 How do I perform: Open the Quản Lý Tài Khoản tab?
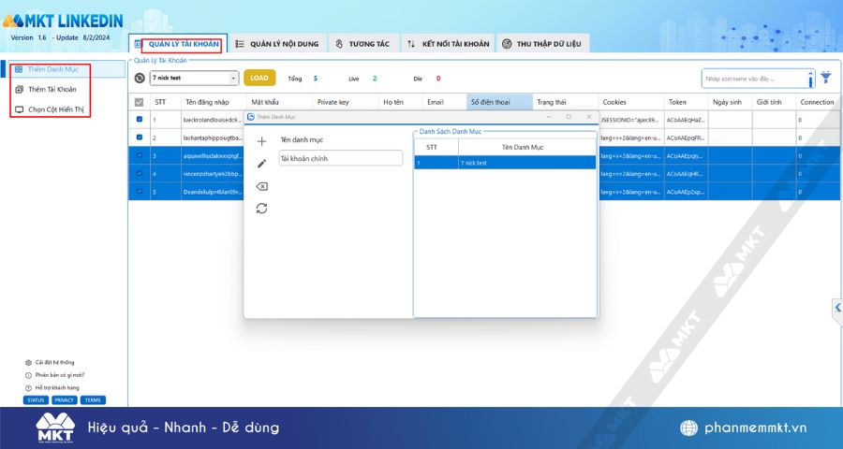(x=177, y=44)
